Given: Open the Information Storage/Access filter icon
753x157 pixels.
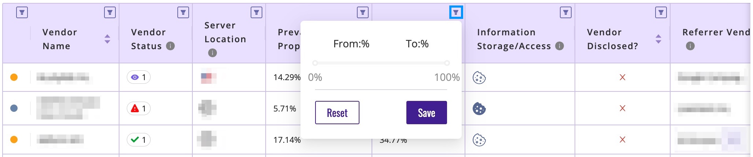Looking at the screenshot, I should (566, 13).
